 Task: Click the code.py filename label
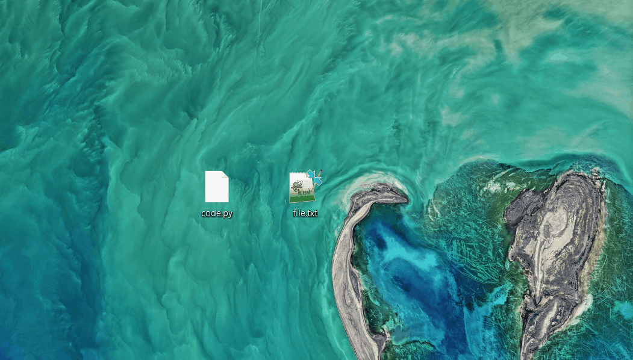coord(217,214)
